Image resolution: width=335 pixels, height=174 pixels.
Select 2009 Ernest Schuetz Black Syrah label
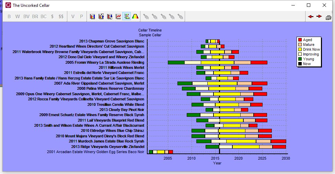click(x=92, y=115)
